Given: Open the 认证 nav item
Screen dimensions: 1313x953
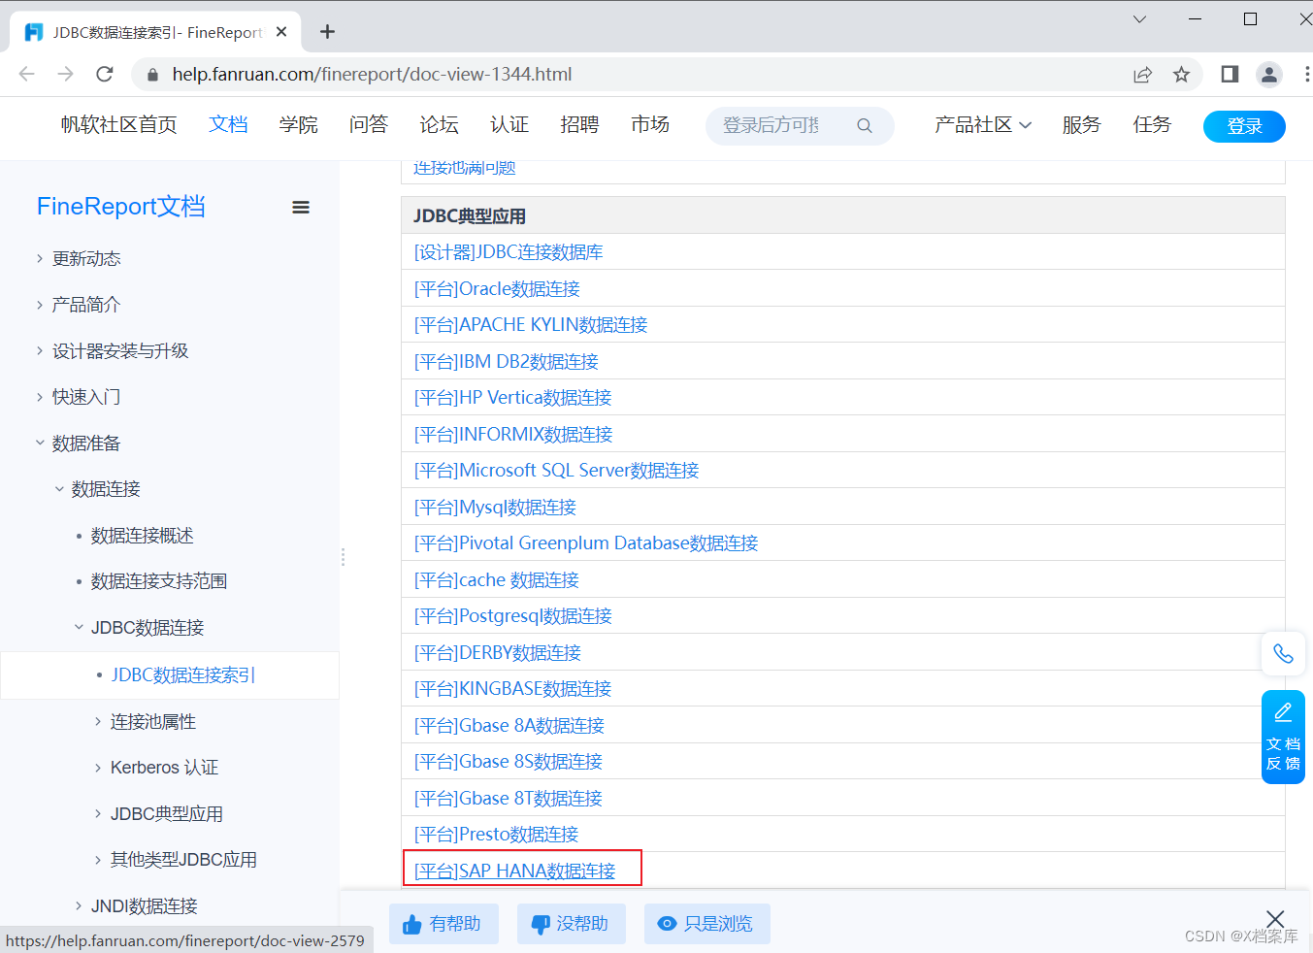Looking at the screenshot, I should 509,125.
